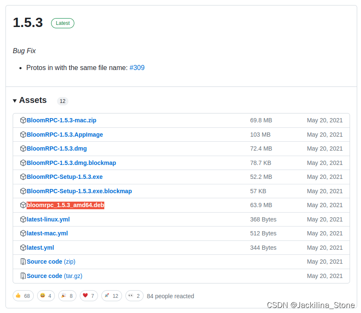Toggle eyes reaction with 2
The height and width of the screenshot is (313, 361).
click(x=134, y=296)
